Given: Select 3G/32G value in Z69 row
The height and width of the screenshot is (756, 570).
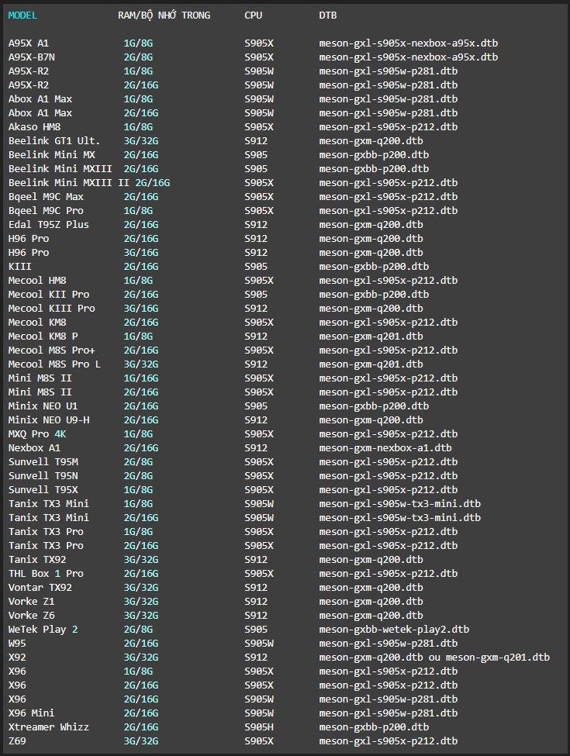Looking at the screenshot, I should [x=141, y=741].
